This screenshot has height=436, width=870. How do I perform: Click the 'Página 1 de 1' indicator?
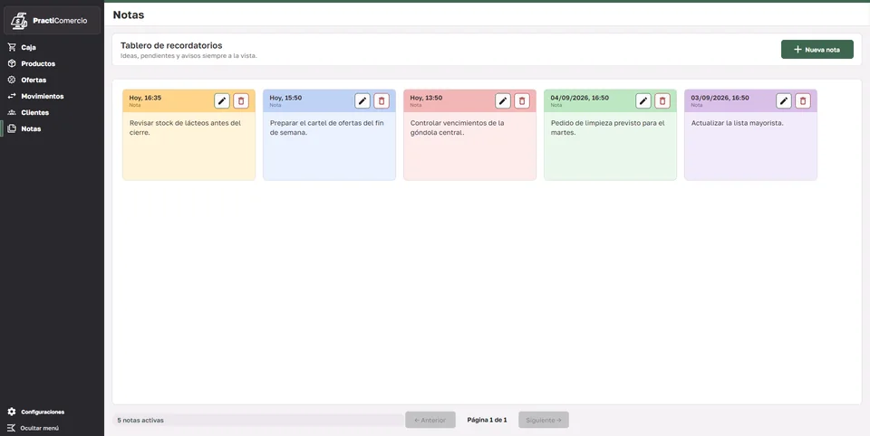[x=488, y=420]
